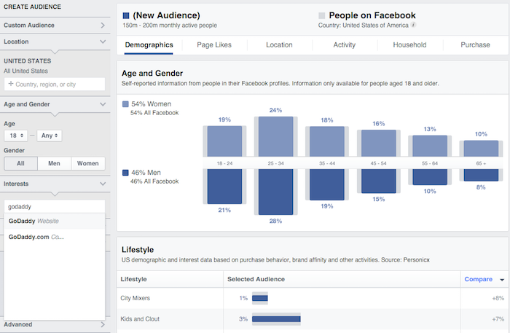This screenshot has height=333, width=510.
Task: Choose the GoDaddy Website suggestion
Action: (55, 221)
